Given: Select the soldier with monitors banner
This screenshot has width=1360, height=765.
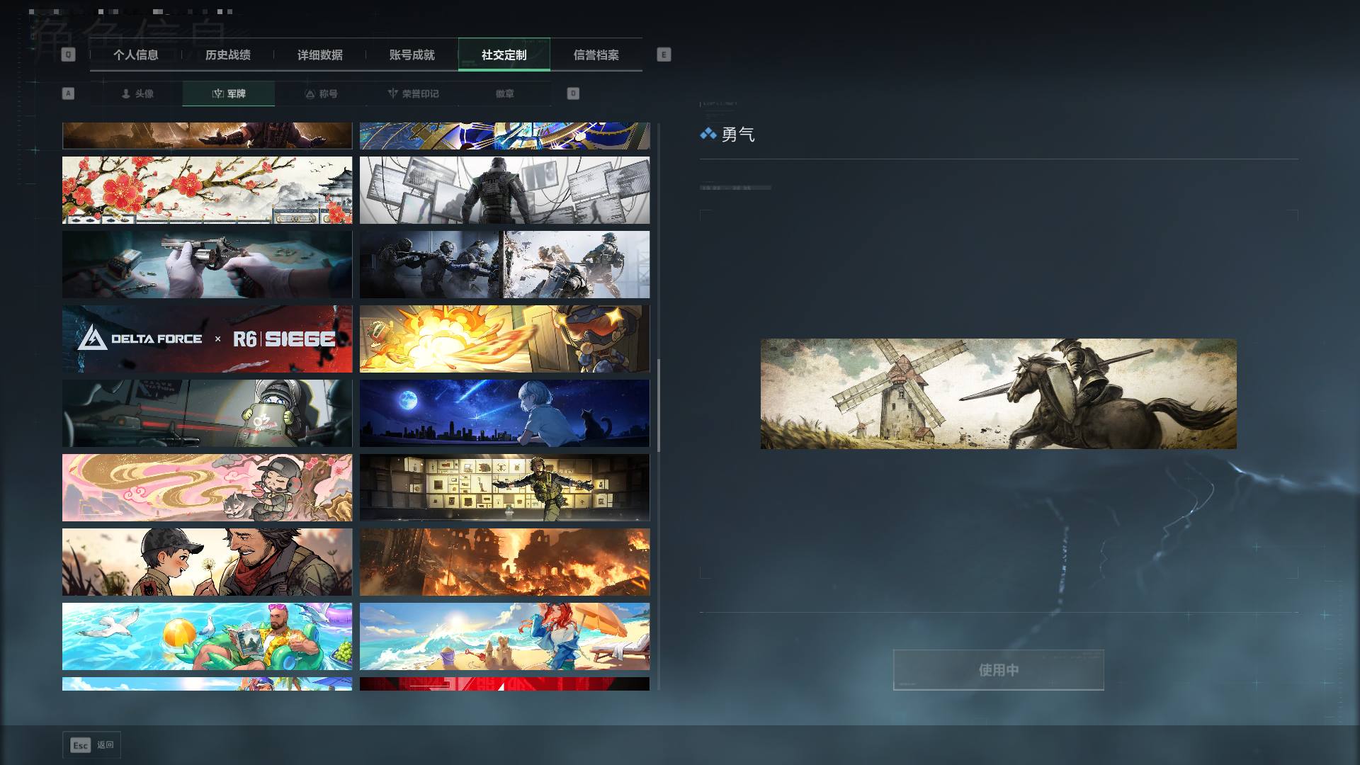Looking at the screenshot, I should [504, 191].
